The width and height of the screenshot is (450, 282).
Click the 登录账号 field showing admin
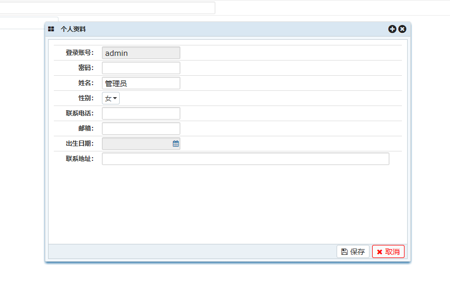point(141,53)
